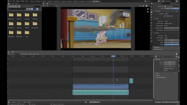Collapse the Video panel

[157, 19]
